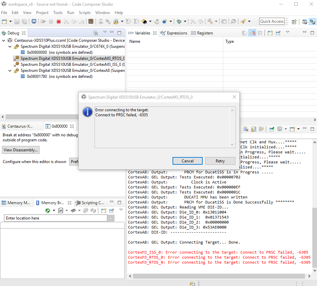
Task: Click the green Debug bug toolbar icon
Action: point(179,21)
